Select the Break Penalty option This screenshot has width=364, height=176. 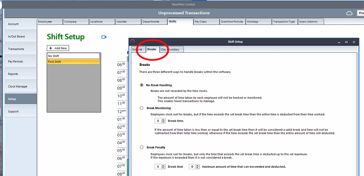pyautogui.click(x=141, y=147)
